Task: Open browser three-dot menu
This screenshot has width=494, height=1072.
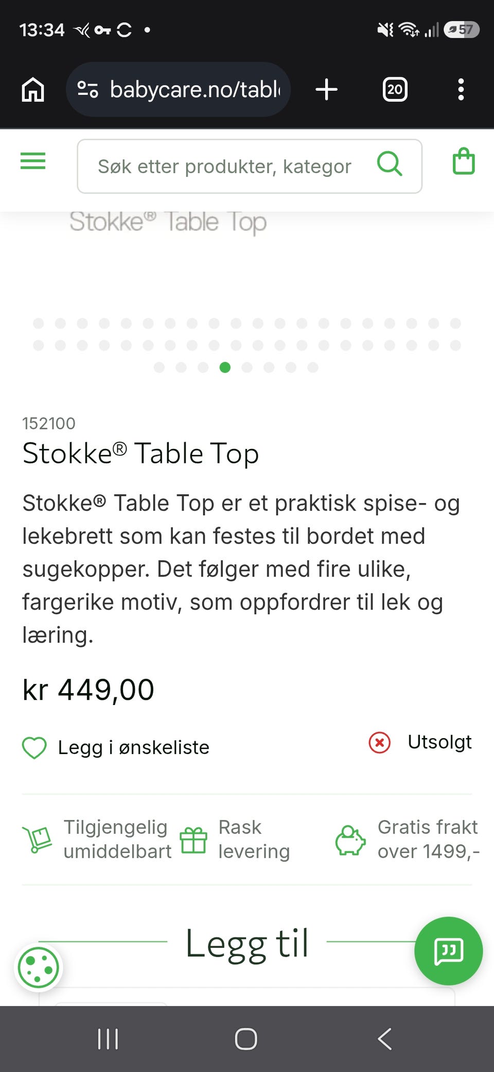Action: coord(461,89)
